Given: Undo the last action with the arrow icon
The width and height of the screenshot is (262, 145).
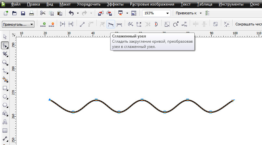Looking at the screenshot, I should tap(71, 13).
